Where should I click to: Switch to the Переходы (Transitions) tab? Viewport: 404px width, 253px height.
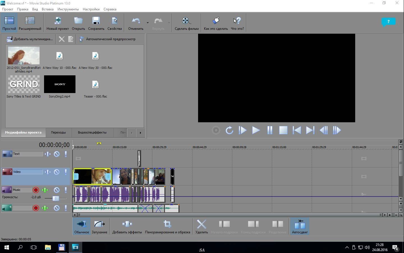click(x=58, y=132)
